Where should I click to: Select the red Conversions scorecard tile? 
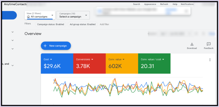pyautogui.click(x=89, y=63)
